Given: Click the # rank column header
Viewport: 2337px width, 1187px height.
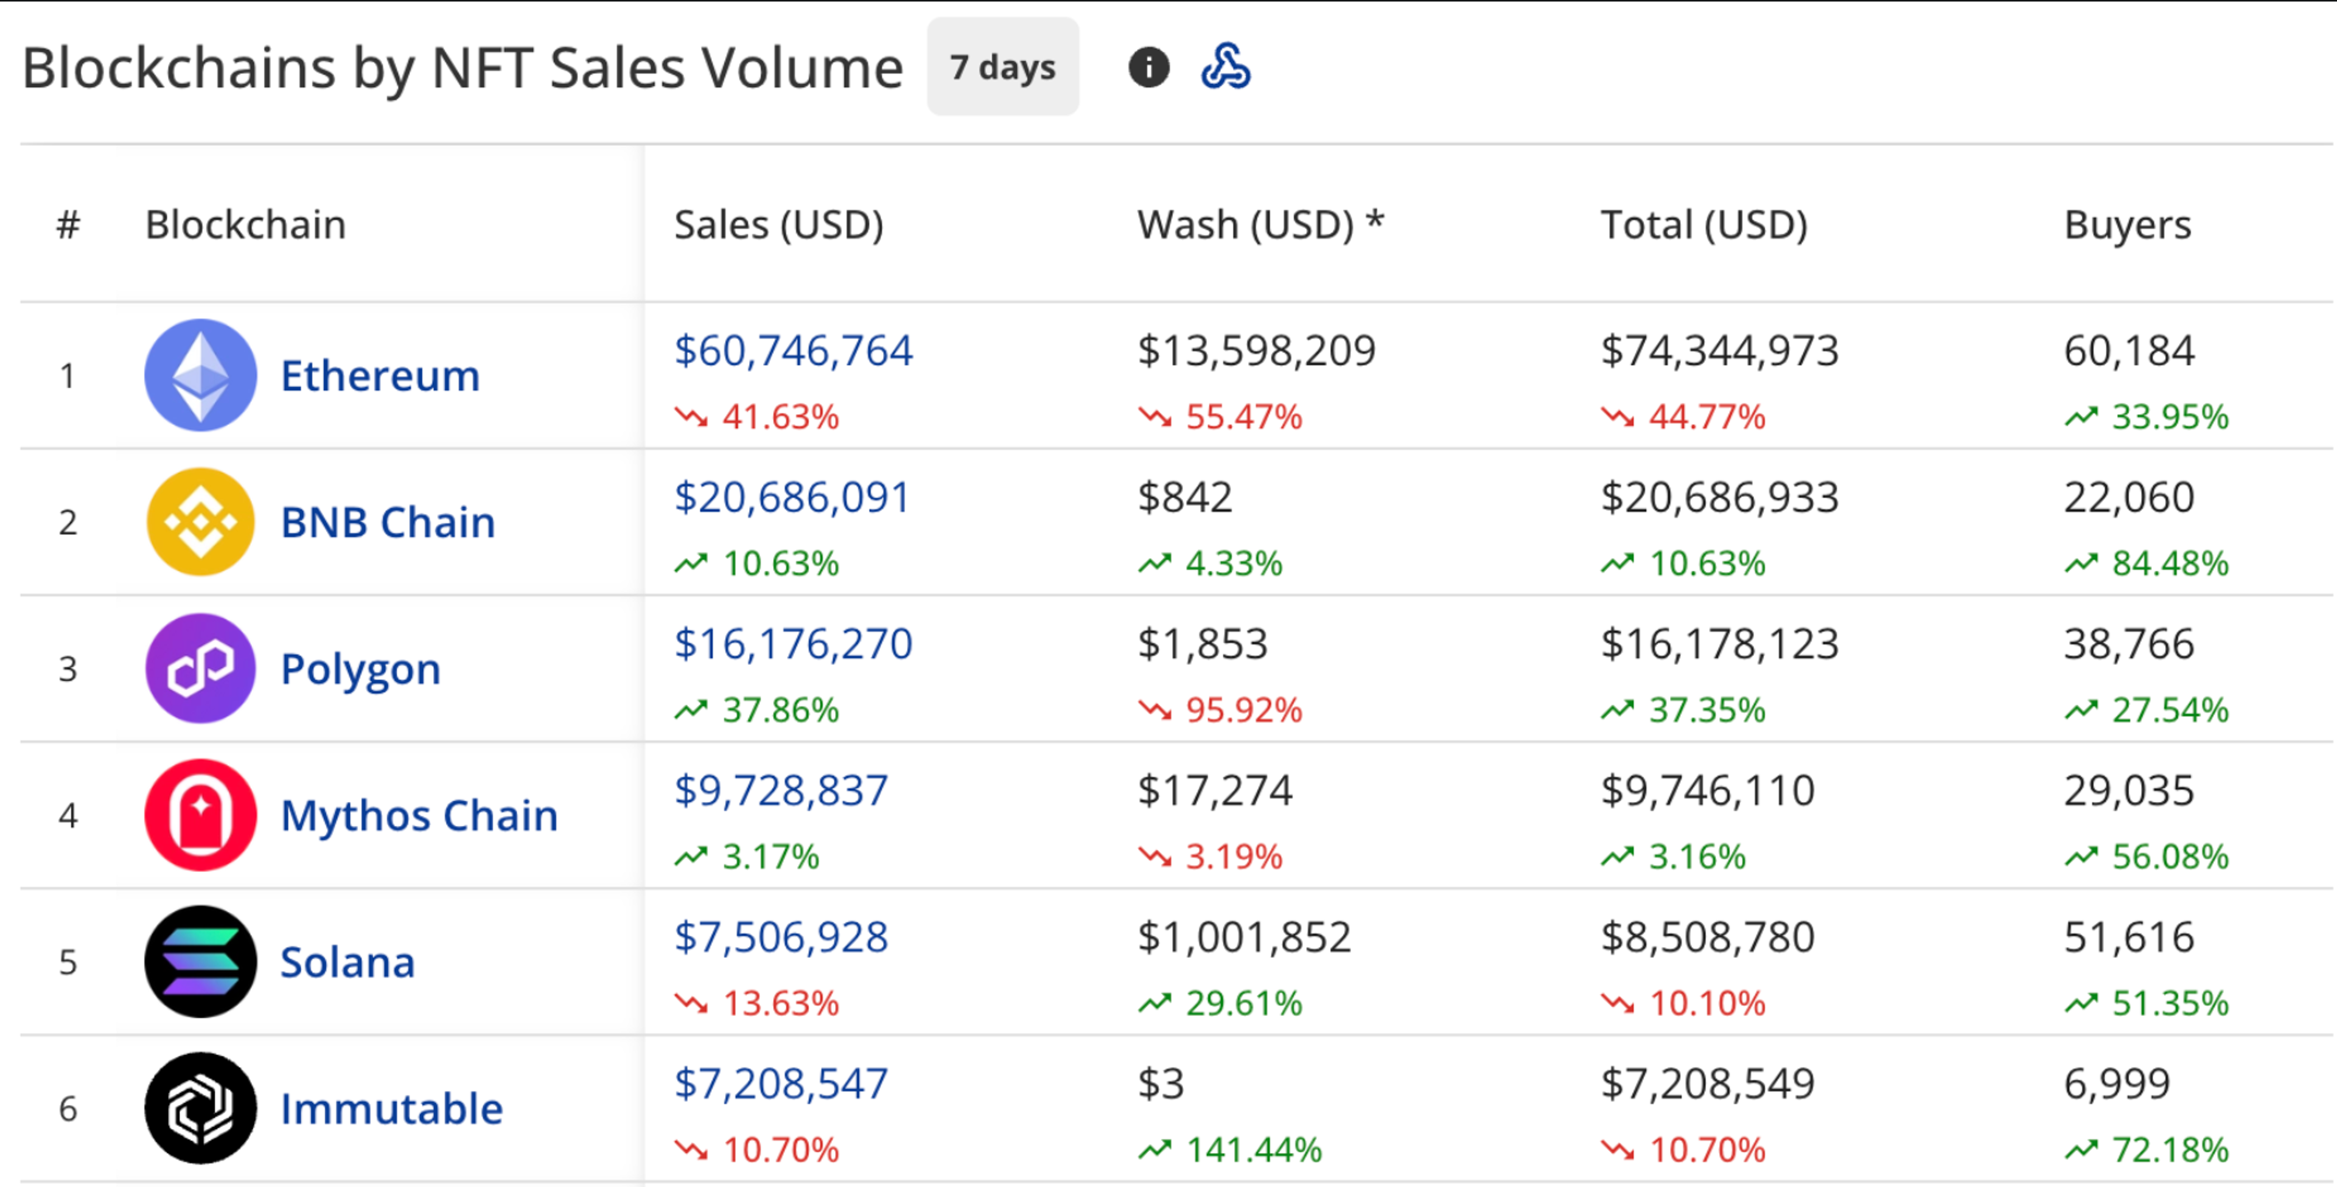Looking at the screenshot, I should (68, 225).
